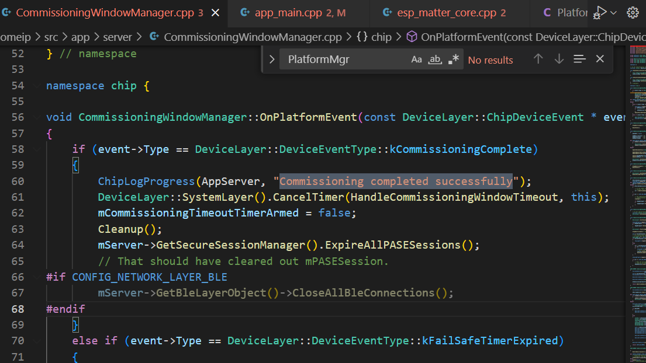The height and width of the screenshot is (363, 646).
Task: Go to previous search match arrow
Action: click(x=538, y=58)
